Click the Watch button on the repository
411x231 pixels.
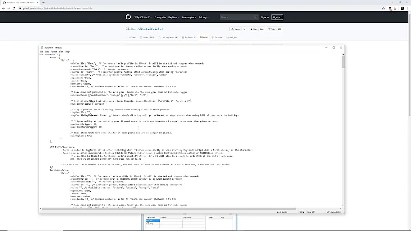(x=236, y=29)
